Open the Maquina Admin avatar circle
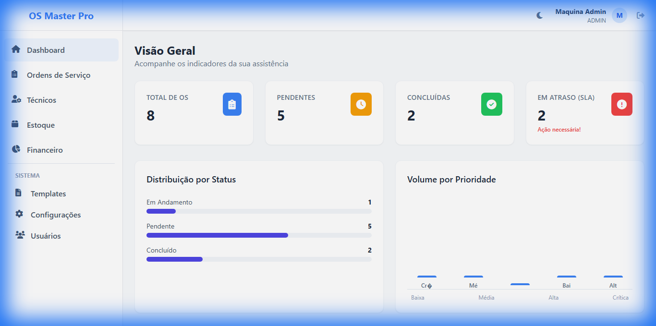 pyautogui.click(x=620, y=15)
